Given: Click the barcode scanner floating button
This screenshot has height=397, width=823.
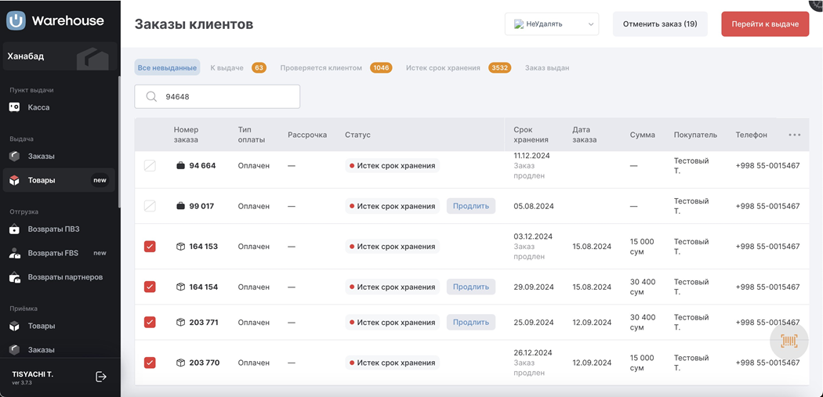Looking at the screenshot, I should click(x=789, y=341).
